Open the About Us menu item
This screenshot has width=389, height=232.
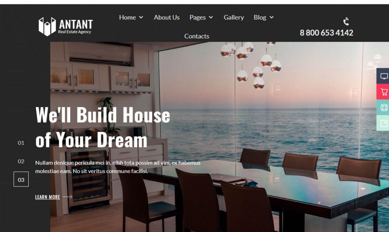tap(167, 17)
